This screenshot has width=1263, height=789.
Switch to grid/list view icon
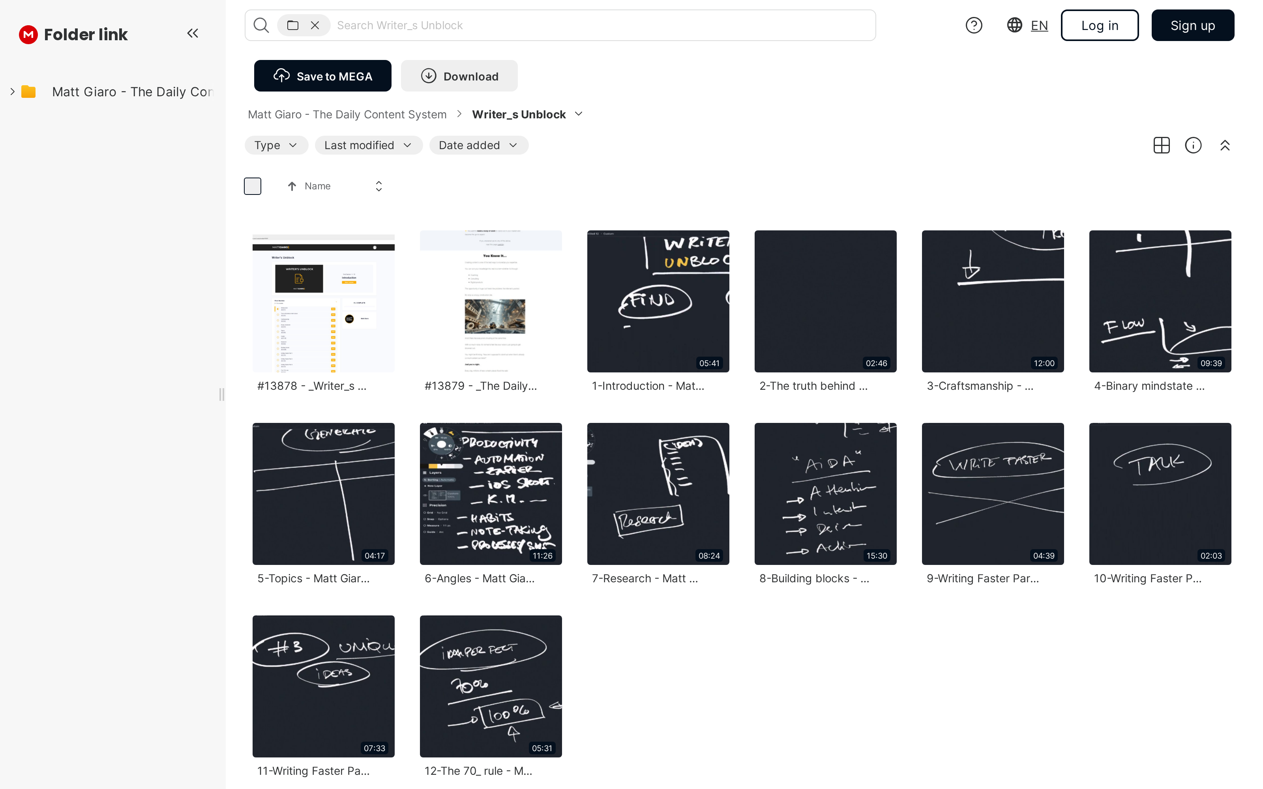pyautogui.click(x=1161, y=145)
